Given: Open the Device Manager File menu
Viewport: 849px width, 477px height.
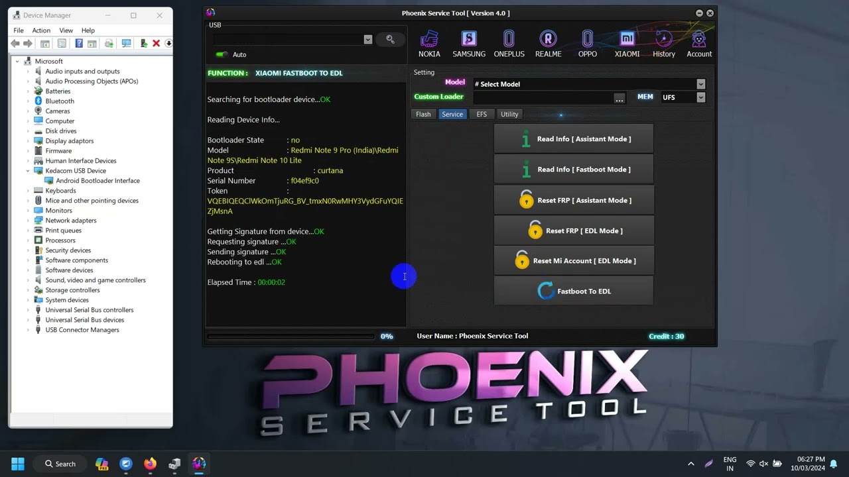Looking at the screenshot, I should pyautogui.click(x=19, y=30).
